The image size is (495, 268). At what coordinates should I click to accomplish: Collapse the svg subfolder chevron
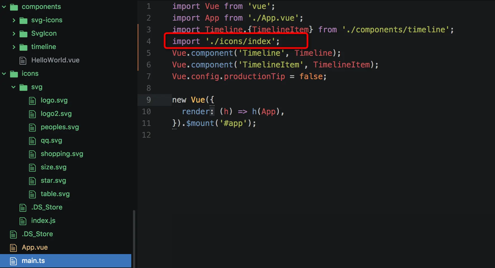pos(13,87)
